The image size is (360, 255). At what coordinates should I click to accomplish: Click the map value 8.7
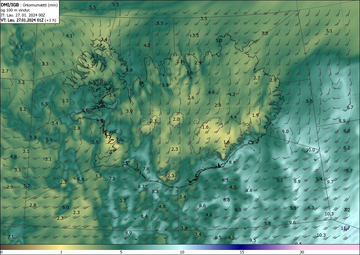coord(350,108)
